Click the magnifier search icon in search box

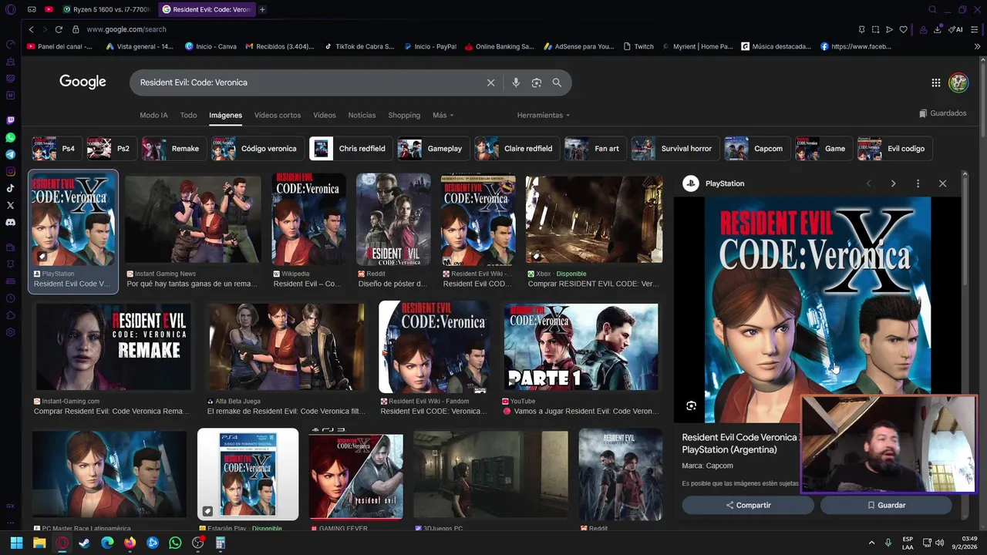[557, 82]
